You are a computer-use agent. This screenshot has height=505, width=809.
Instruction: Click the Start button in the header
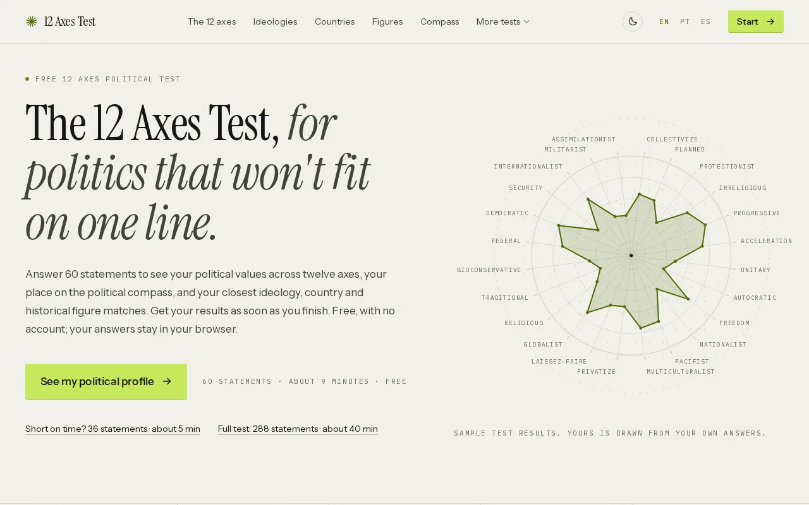[x=756, y=21]
